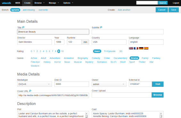Toggle the Film-Noir genre
This screenshot has height=118, width=181.
pos(35,62)
